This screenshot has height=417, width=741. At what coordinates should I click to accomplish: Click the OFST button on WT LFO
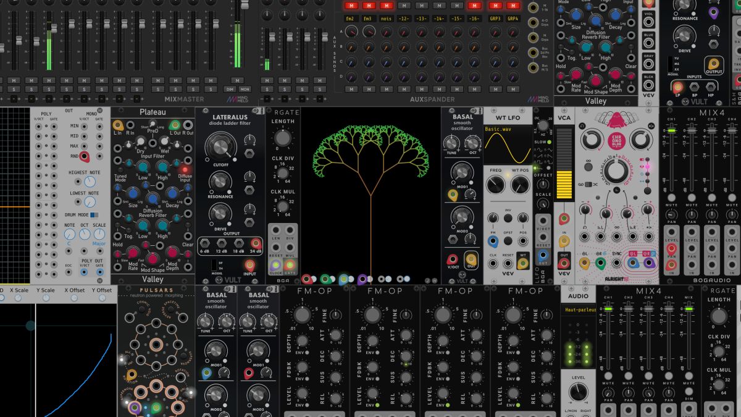[x=508, y=242]
